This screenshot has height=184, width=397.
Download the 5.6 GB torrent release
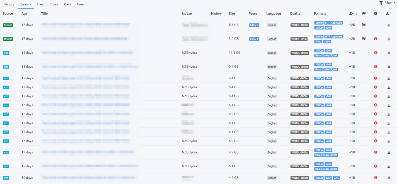(x=389, y=25)
